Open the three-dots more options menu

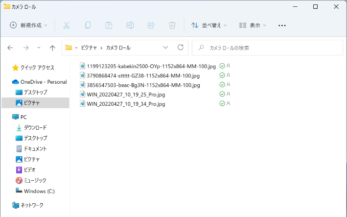(x=282, y=25)
